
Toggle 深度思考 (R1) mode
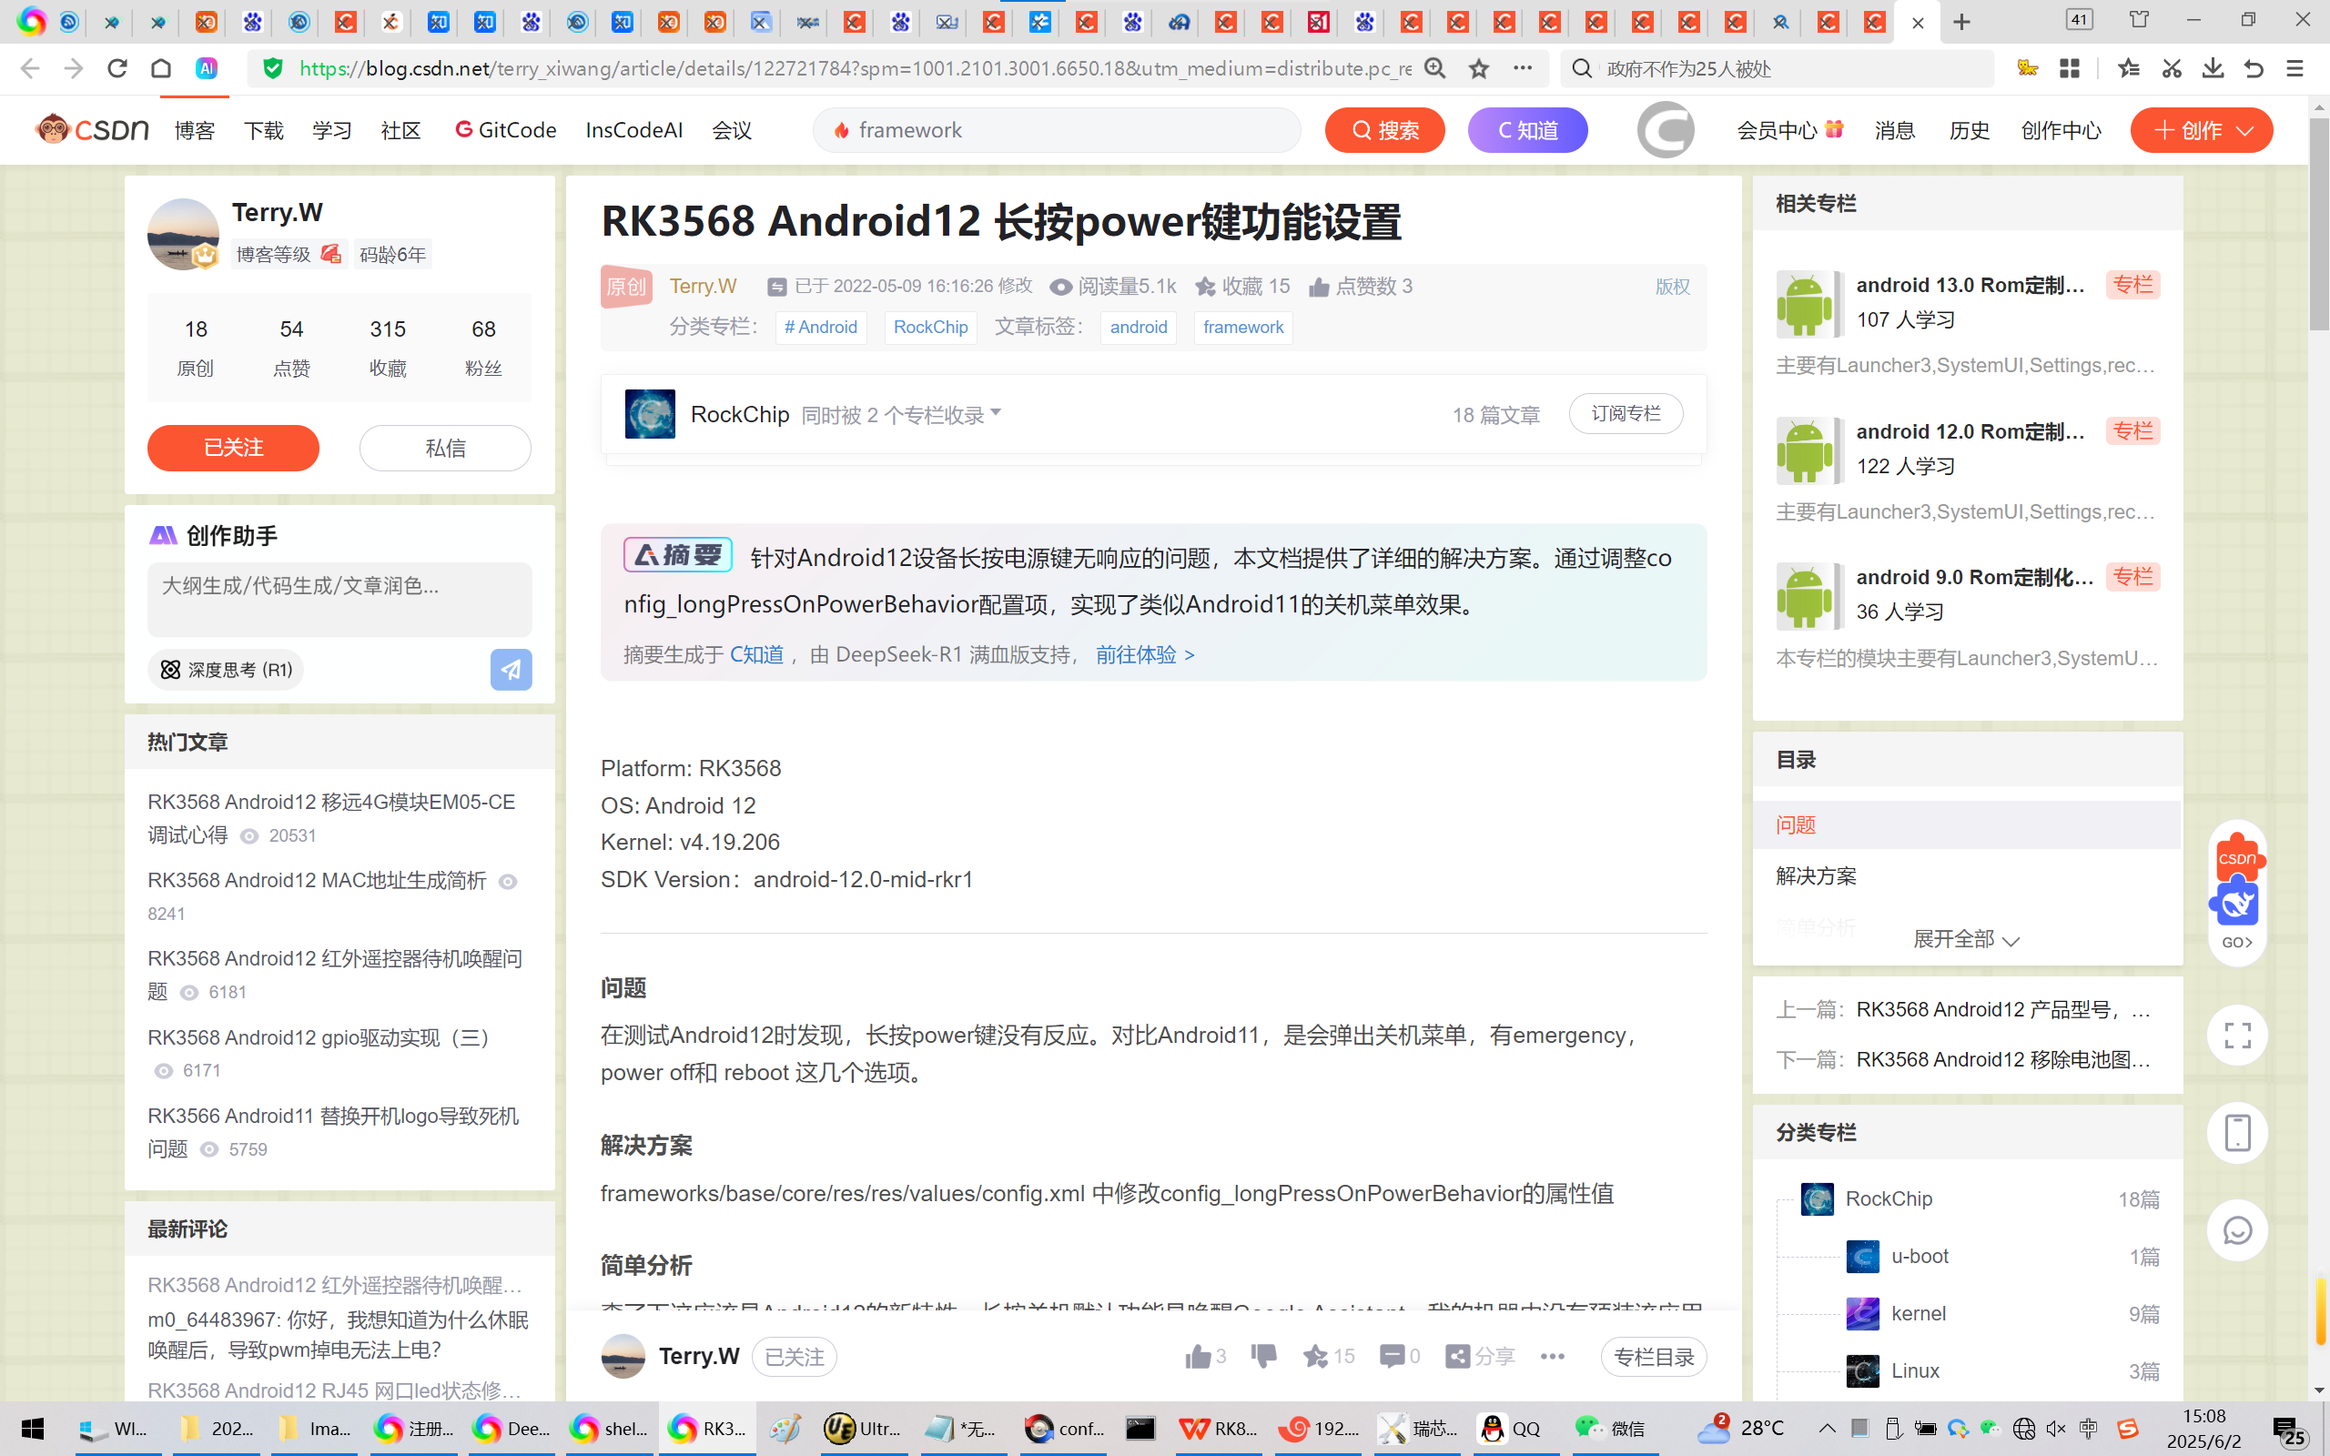(227, 669)
